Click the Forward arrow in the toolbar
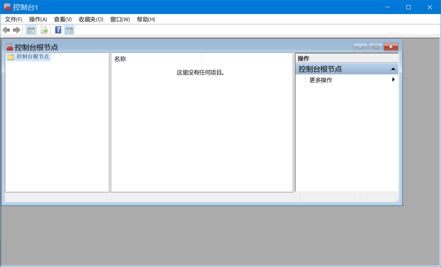Screen dimensions: 441x267 [16, 30]
